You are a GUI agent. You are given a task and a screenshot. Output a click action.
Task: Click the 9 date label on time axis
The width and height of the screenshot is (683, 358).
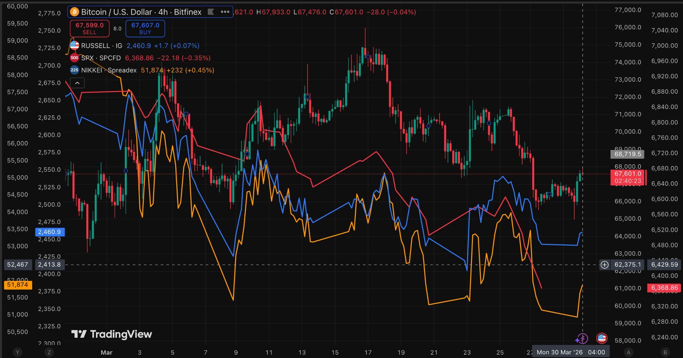coord(236,352)
